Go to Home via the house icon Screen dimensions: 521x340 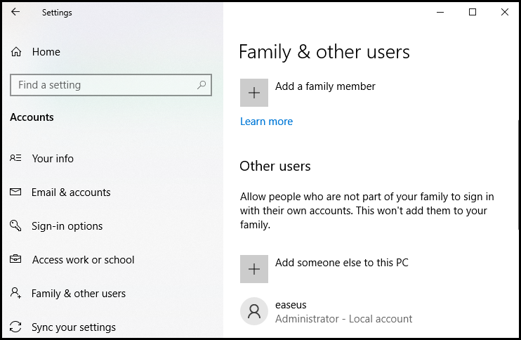(x=16, y=52)
